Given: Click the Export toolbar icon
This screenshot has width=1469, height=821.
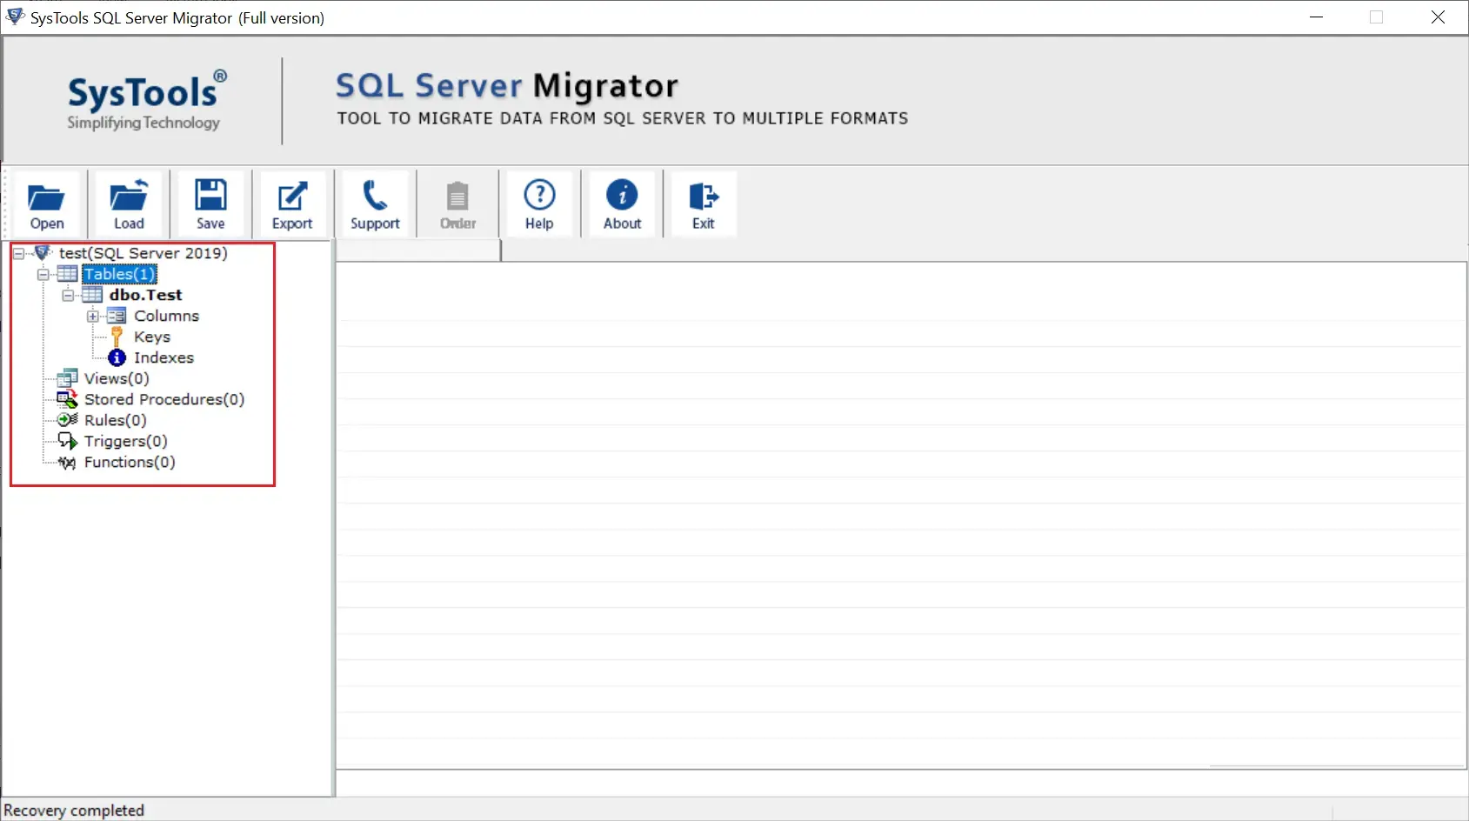Looking at the screenshot, I should (x=292, y=196).
